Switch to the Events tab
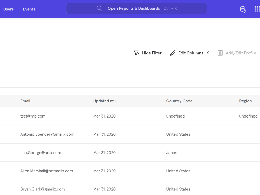Image resolution: width=260 pixels, height=195 pixels. tap(29, 9)
